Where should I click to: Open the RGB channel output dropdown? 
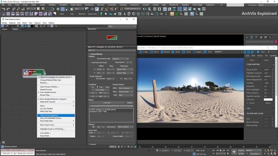pyautogui.click(x=126, y=95)
